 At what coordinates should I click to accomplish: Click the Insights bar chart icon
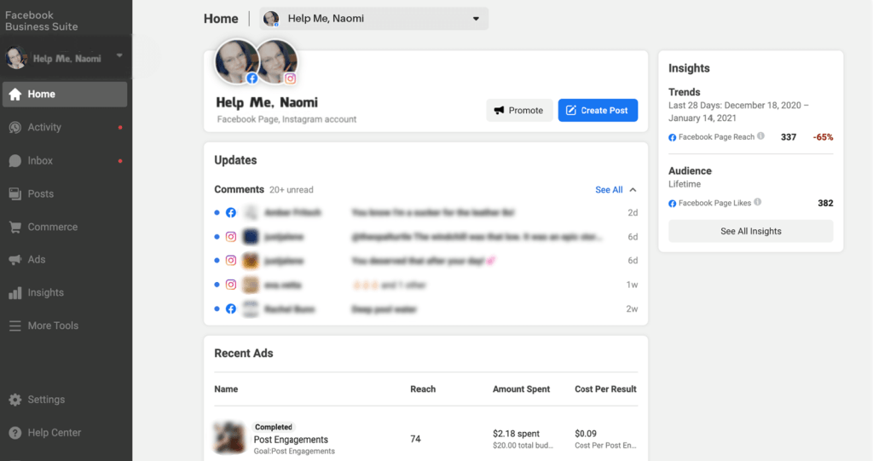pos(15,293)
